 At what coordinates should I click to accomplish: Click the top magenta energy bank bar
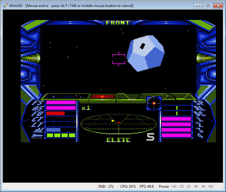pos(176,119)
